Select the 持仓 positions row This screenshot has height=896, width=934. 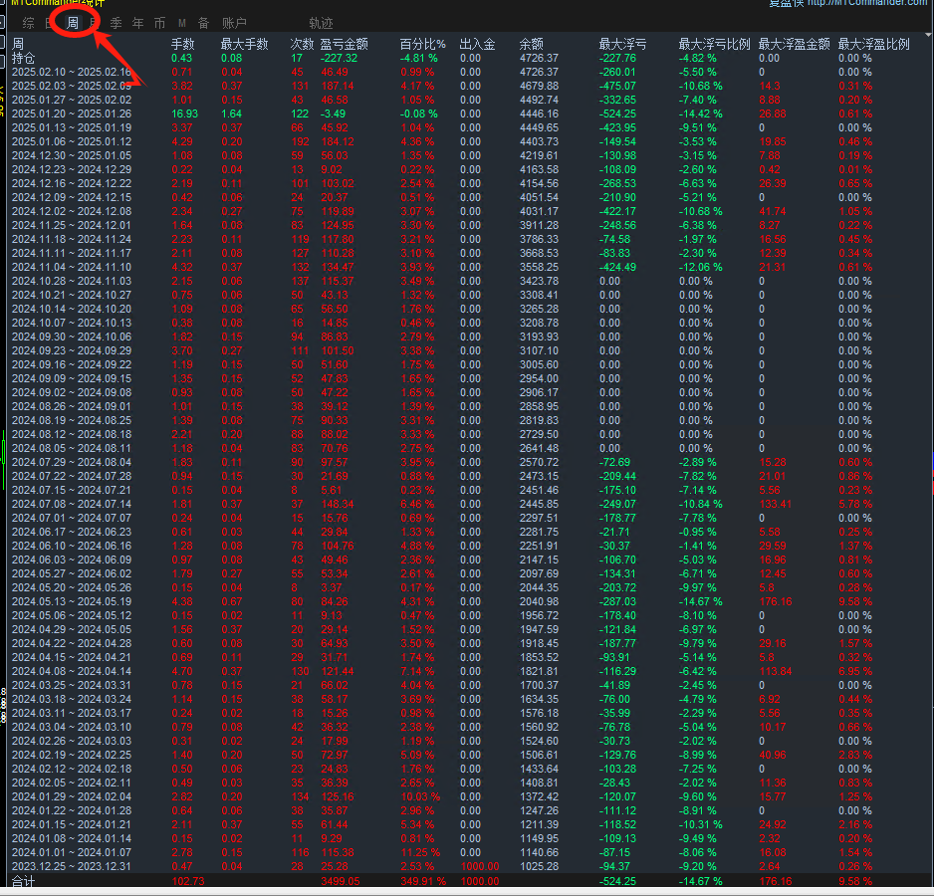[24, 58]
